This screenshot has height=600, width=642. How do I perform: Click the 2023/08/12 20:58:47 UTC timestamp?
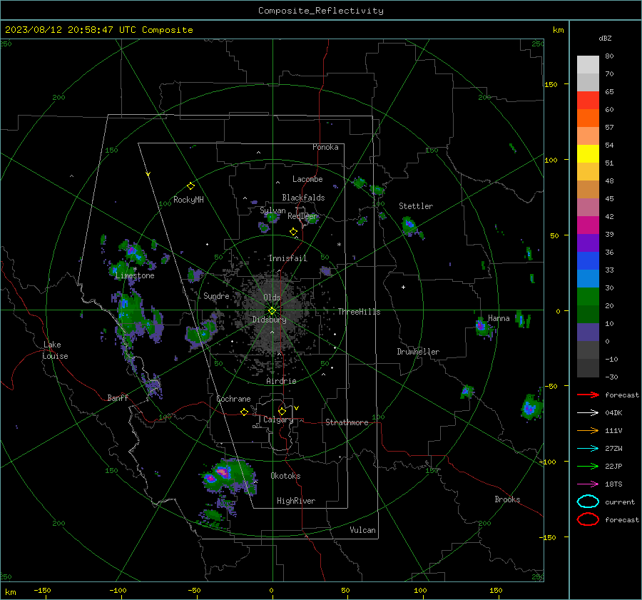[x=70, y=30]
